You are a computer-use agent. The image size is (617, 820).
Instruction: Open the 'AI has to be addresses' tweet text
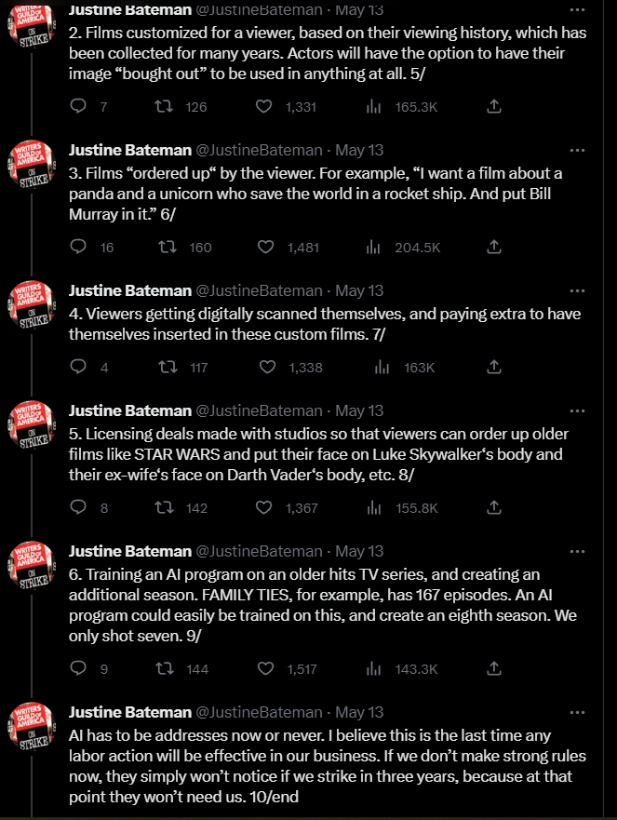(x=328, y=766)
